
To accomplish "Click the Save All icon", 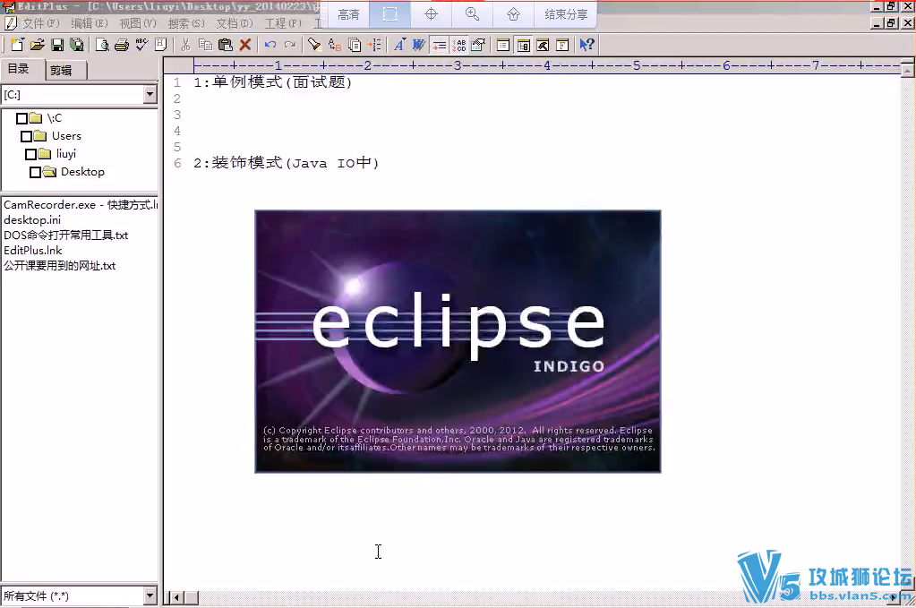I will pos(76,45).
